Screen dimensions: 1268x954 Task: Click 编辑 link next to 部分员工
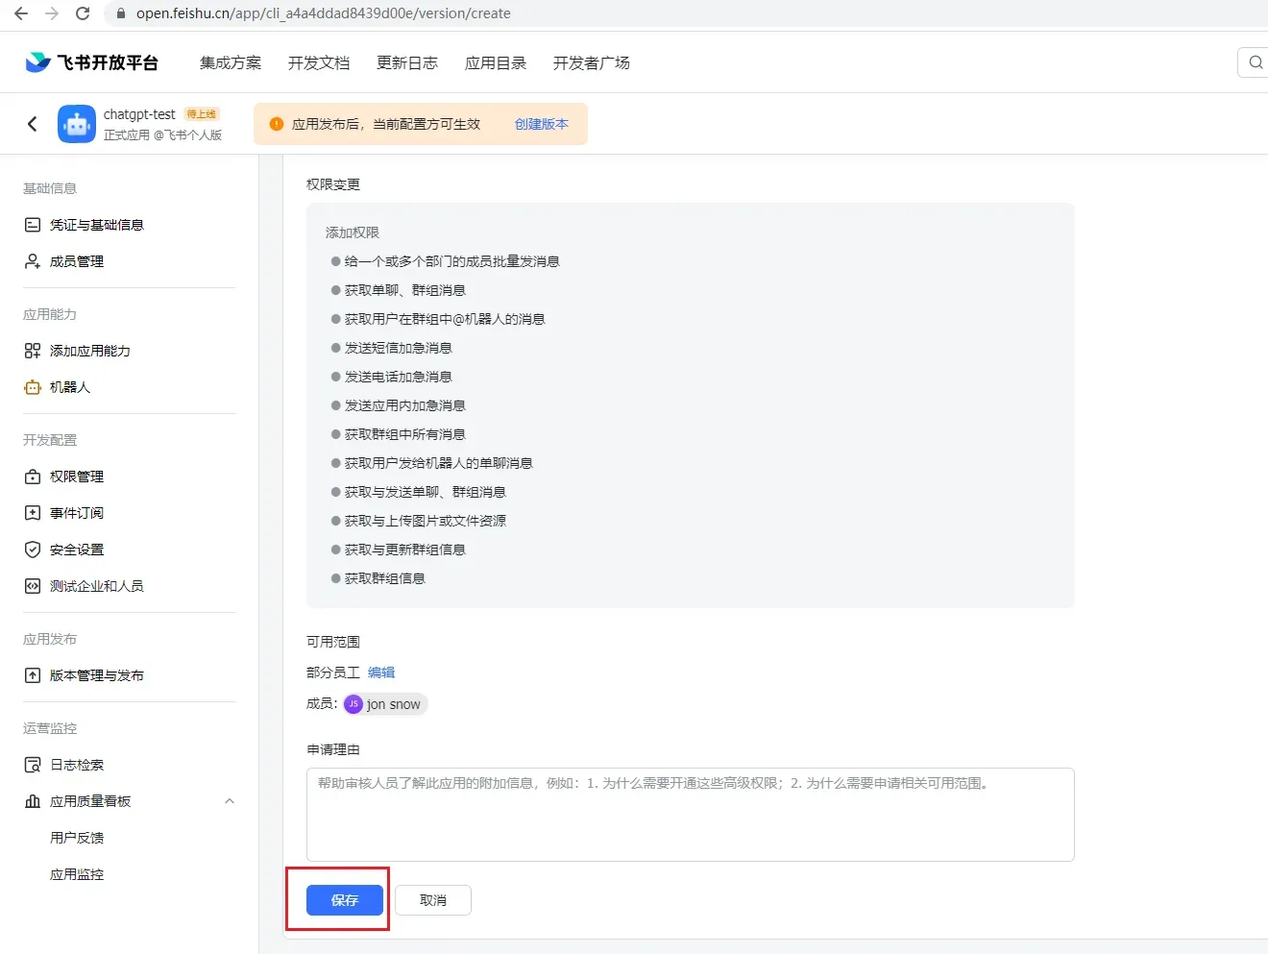coord(381,673)
